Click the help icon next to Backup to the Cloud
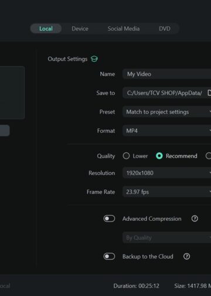 pyautogui.click(x=186, y=256)
